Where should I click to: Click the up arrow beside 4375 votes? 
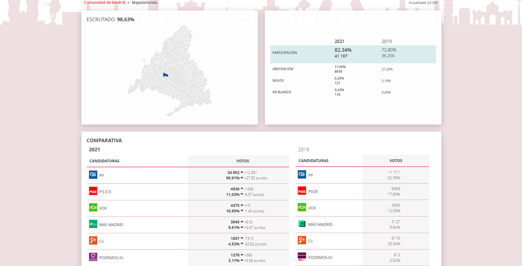242,205
